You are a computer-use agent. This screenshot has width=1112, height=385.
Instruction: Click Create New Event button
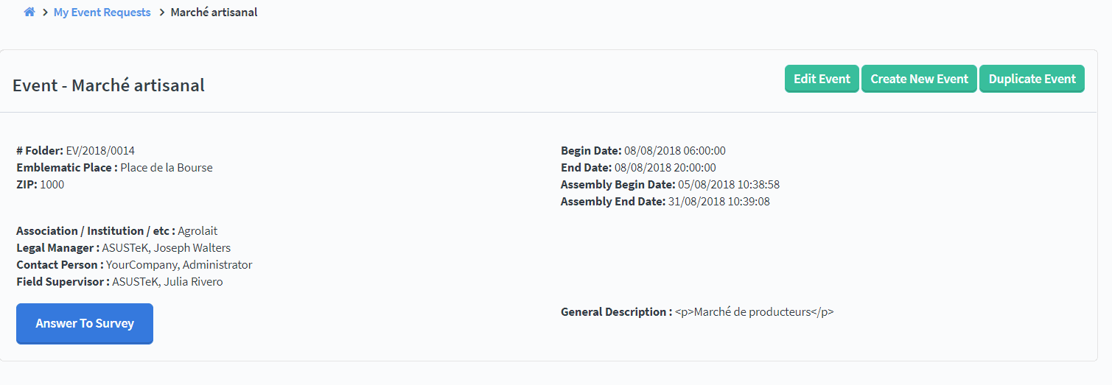tap(919, 79)
